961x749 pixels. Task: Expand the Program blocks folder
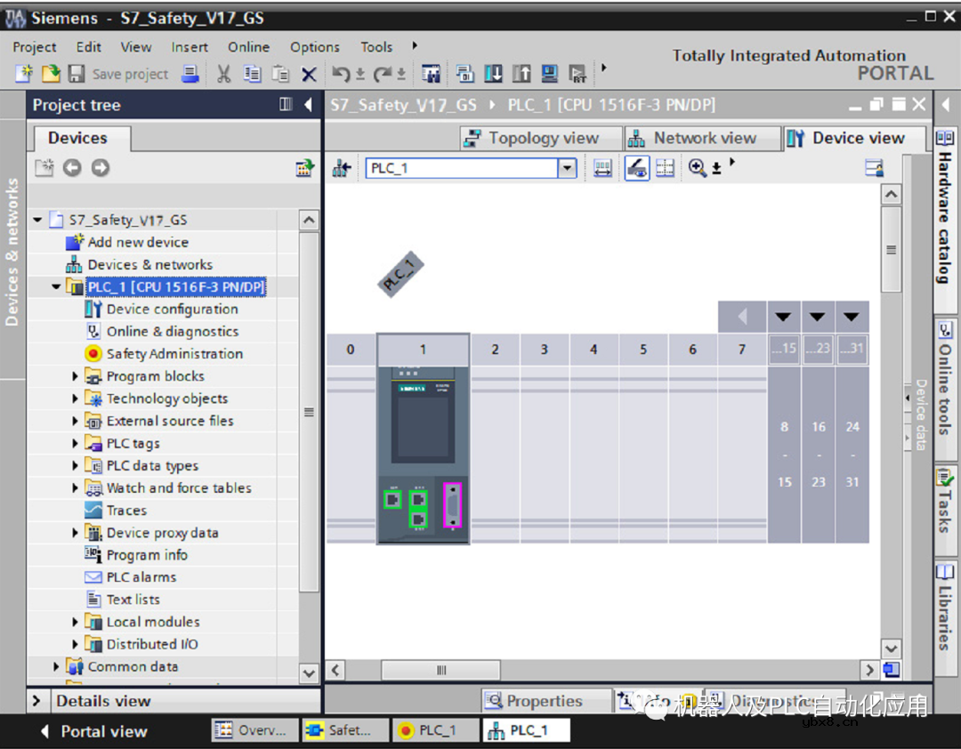tap(76, 376)
